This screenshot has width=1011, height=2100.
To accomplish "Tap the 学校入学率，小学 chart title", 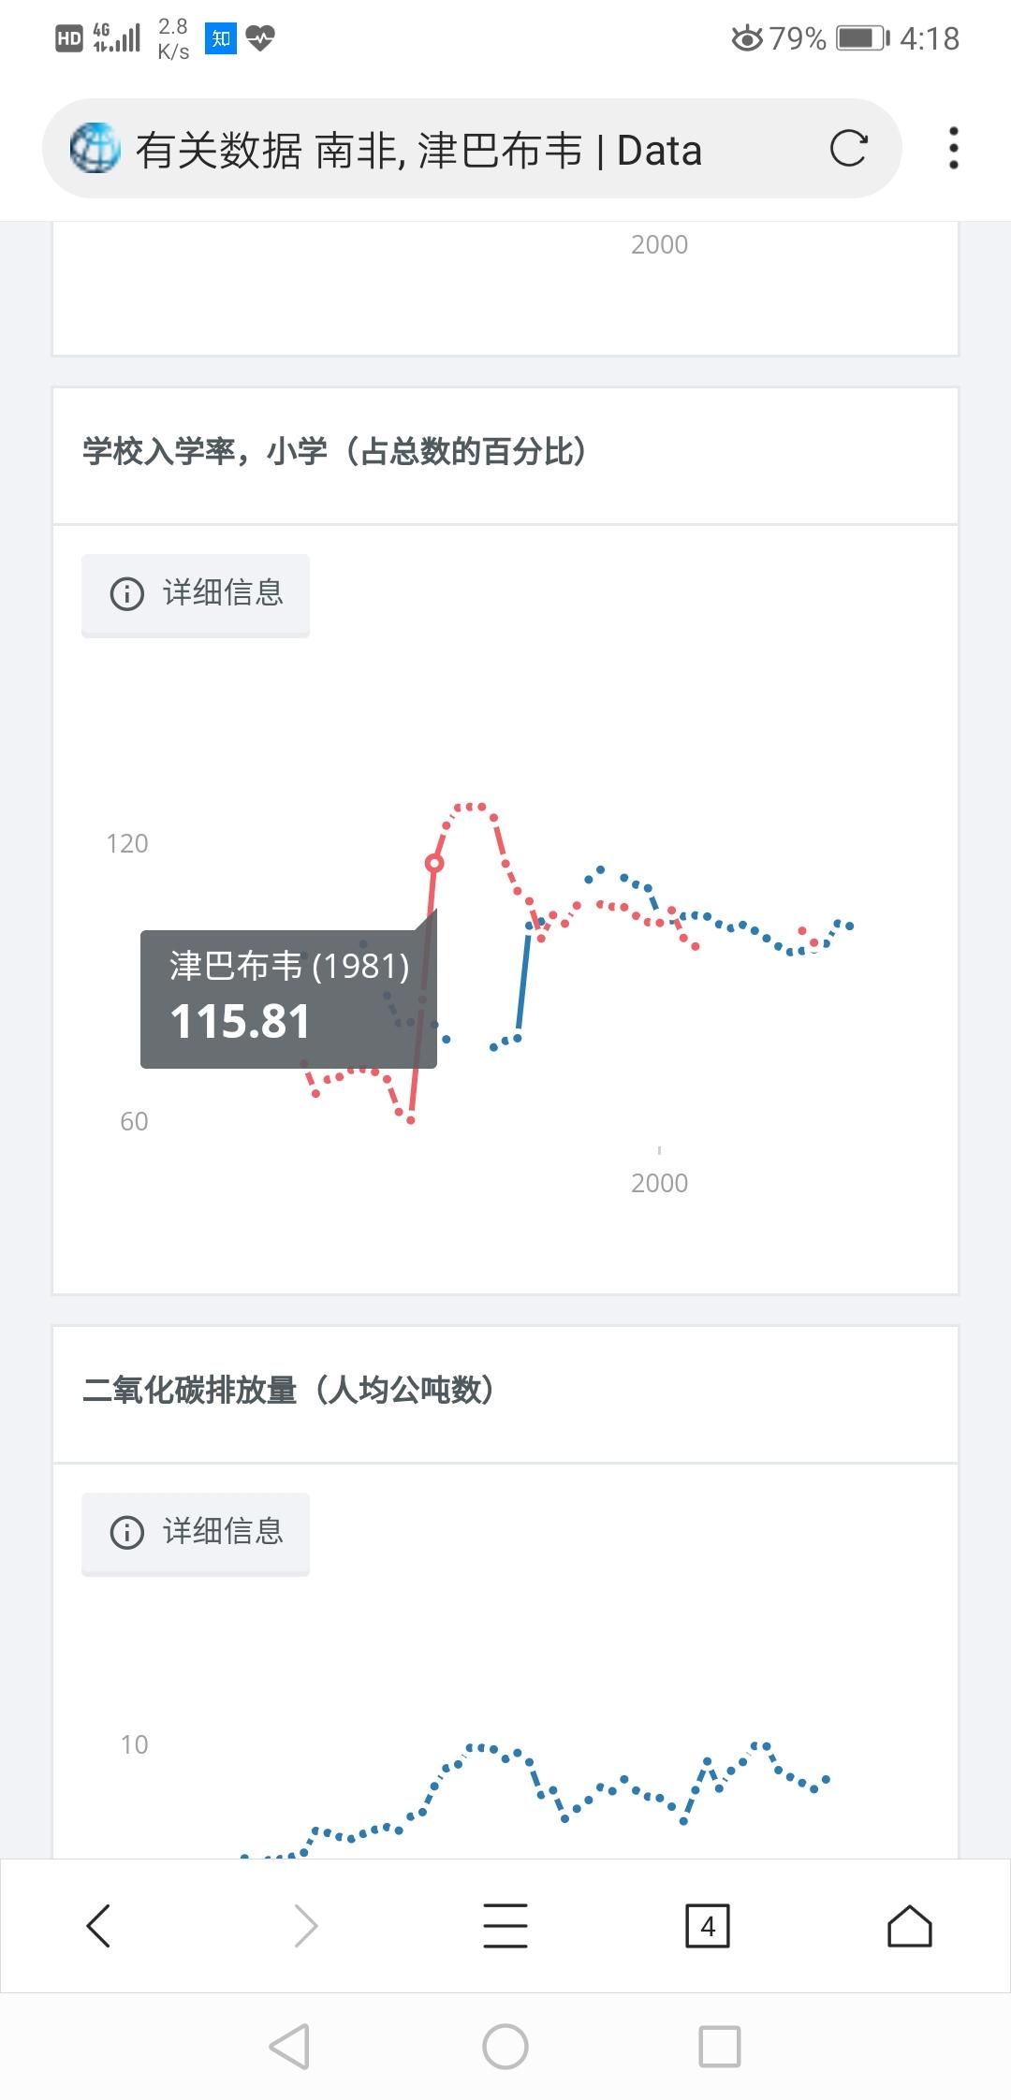I will [x=334, y=453].
